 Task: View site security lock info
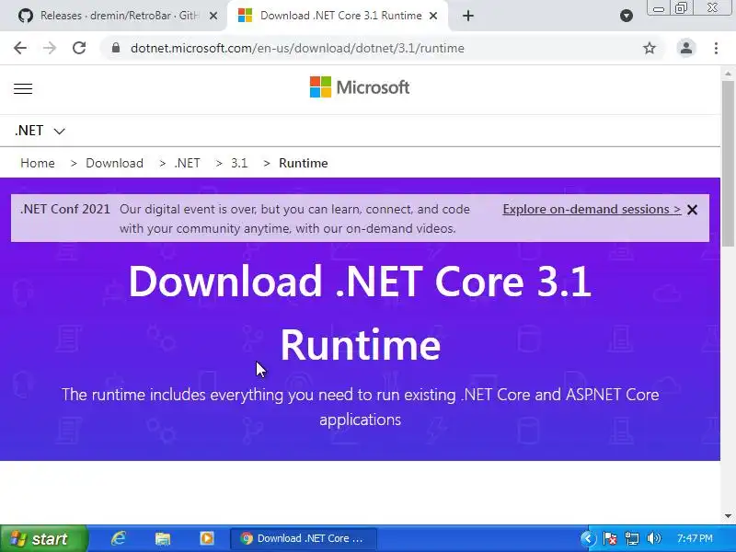(116, 48)
